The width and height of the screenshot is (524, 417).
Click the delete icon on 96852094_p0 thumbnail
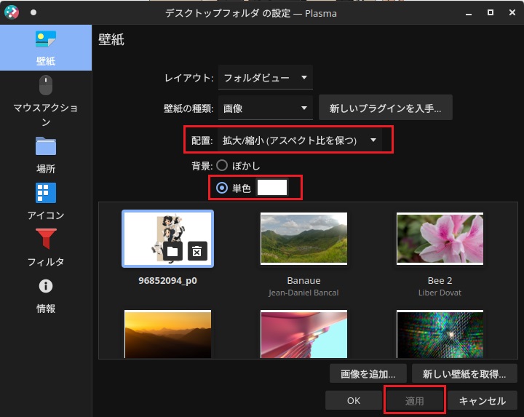pyautogui.click(x=196, y=251)
